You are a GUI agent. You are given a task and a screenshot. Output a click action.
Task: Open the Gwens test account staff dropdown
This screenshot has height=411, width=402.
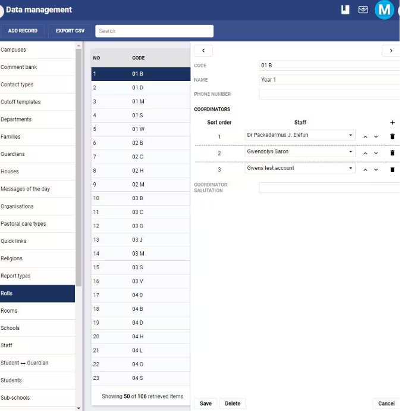pos(300,168)
